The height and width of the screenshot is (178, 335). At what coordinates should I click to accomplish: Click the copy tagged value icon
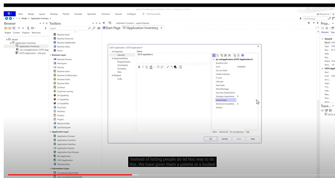[x=234, y=56]
